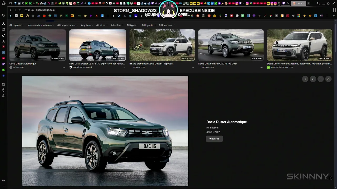337x189 pixels.
Task: Click the View File button
Action: 214,139
